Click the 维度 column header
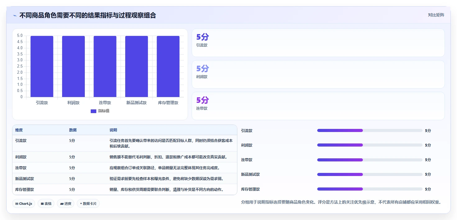Viewport: 457px width, 220px height. [x=19, y=130]
